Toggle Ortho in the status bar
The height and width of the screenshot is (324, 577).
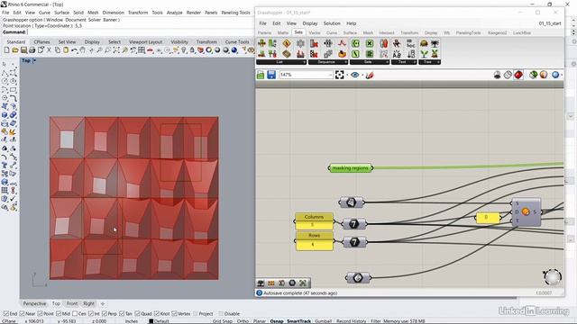(x=243, y=321)
